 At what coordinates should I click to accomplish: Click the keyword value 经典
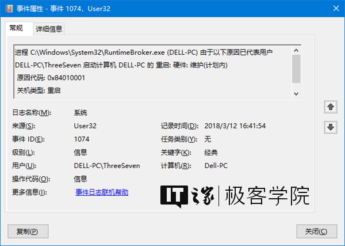211,152
